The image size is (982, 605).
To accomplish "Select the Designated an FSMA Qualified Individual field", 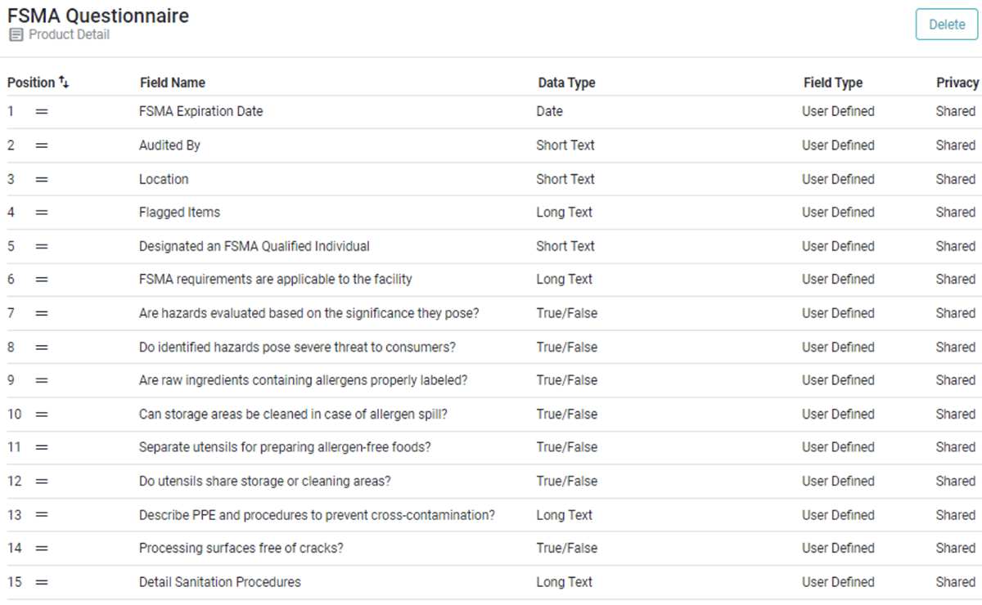I will pyautogui.click(x=254, y=246).
